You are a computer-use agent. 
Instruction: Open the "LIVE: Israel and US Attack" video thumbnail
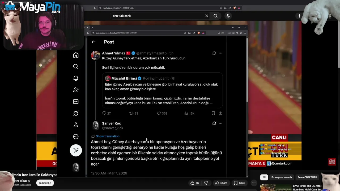click(276, 187)
